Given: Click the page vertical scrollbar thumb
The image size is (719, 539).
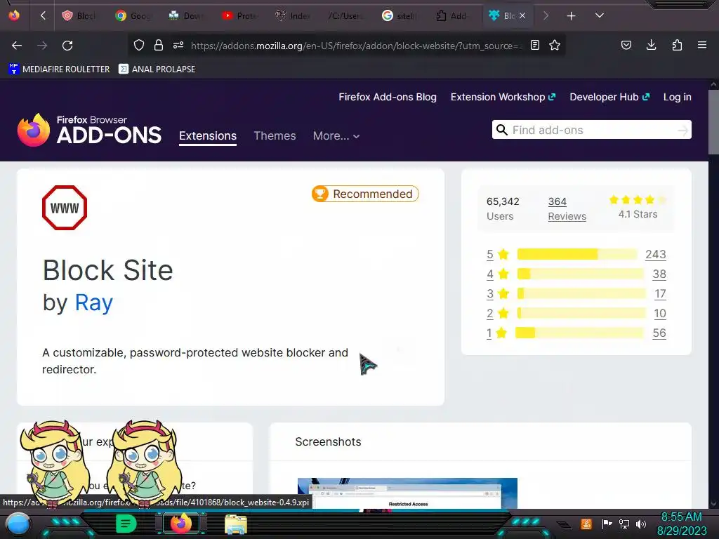Looking at the screenshot, I should tap(713, 122).
